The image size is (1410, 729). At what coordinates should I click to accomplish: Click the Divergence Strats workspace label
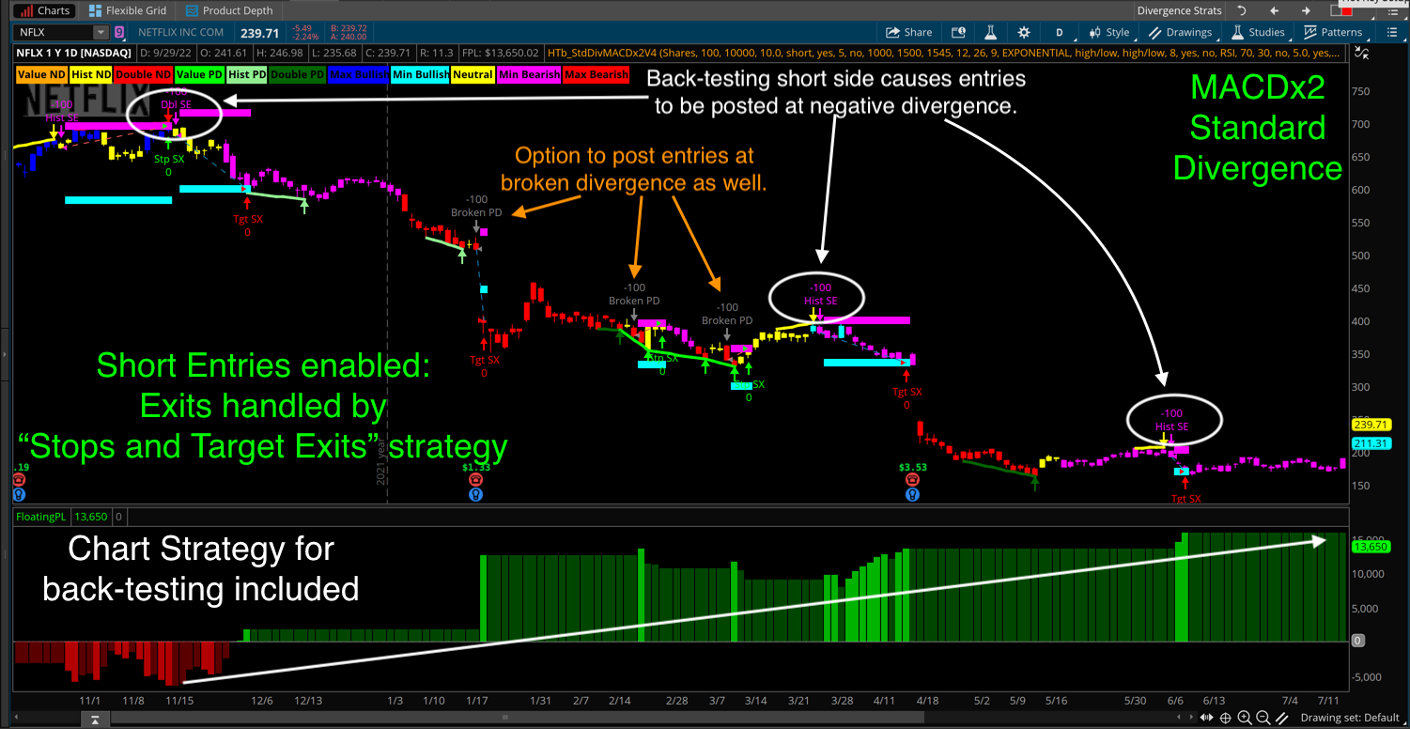[x=1179, y=10]
